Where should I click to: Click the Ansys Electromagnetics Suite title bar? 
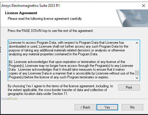click(x=69, y=6)
